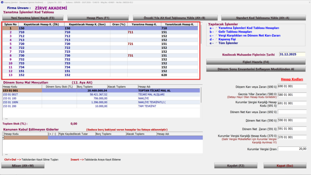Save with the Kaydet (F2) button
This screenshot has height=175, width=311.
coord(236,166)
